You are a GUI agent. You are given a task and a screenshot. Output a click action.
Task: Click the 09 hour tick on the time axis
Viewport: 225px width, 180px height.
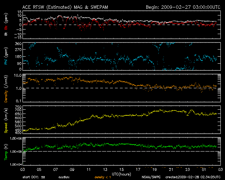[x=72, y=169]
